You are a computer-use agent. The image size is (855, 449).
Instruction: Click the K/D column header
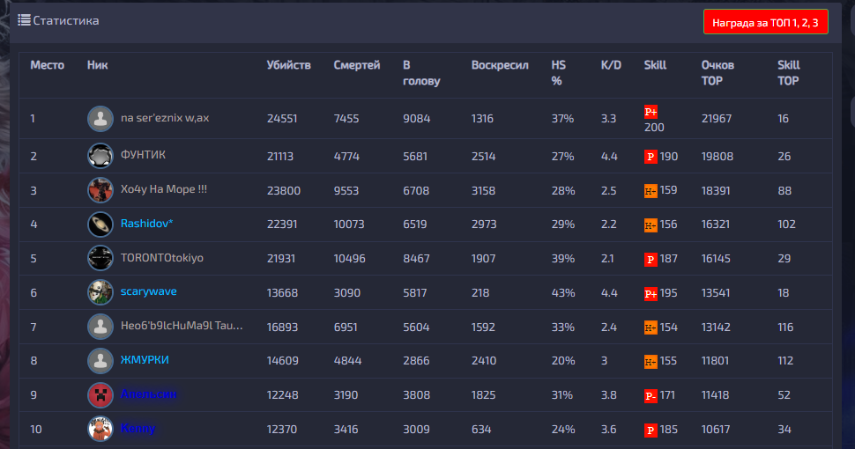[611, 65]
